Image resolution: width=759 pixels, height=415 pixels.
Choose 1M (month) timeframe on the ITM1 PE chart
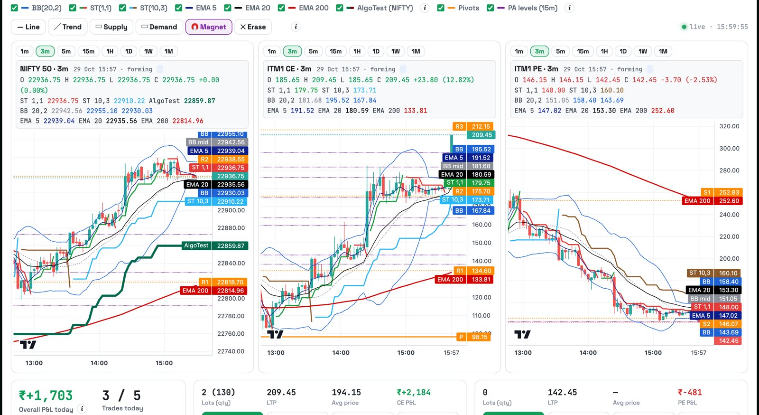tap(663, 51)
